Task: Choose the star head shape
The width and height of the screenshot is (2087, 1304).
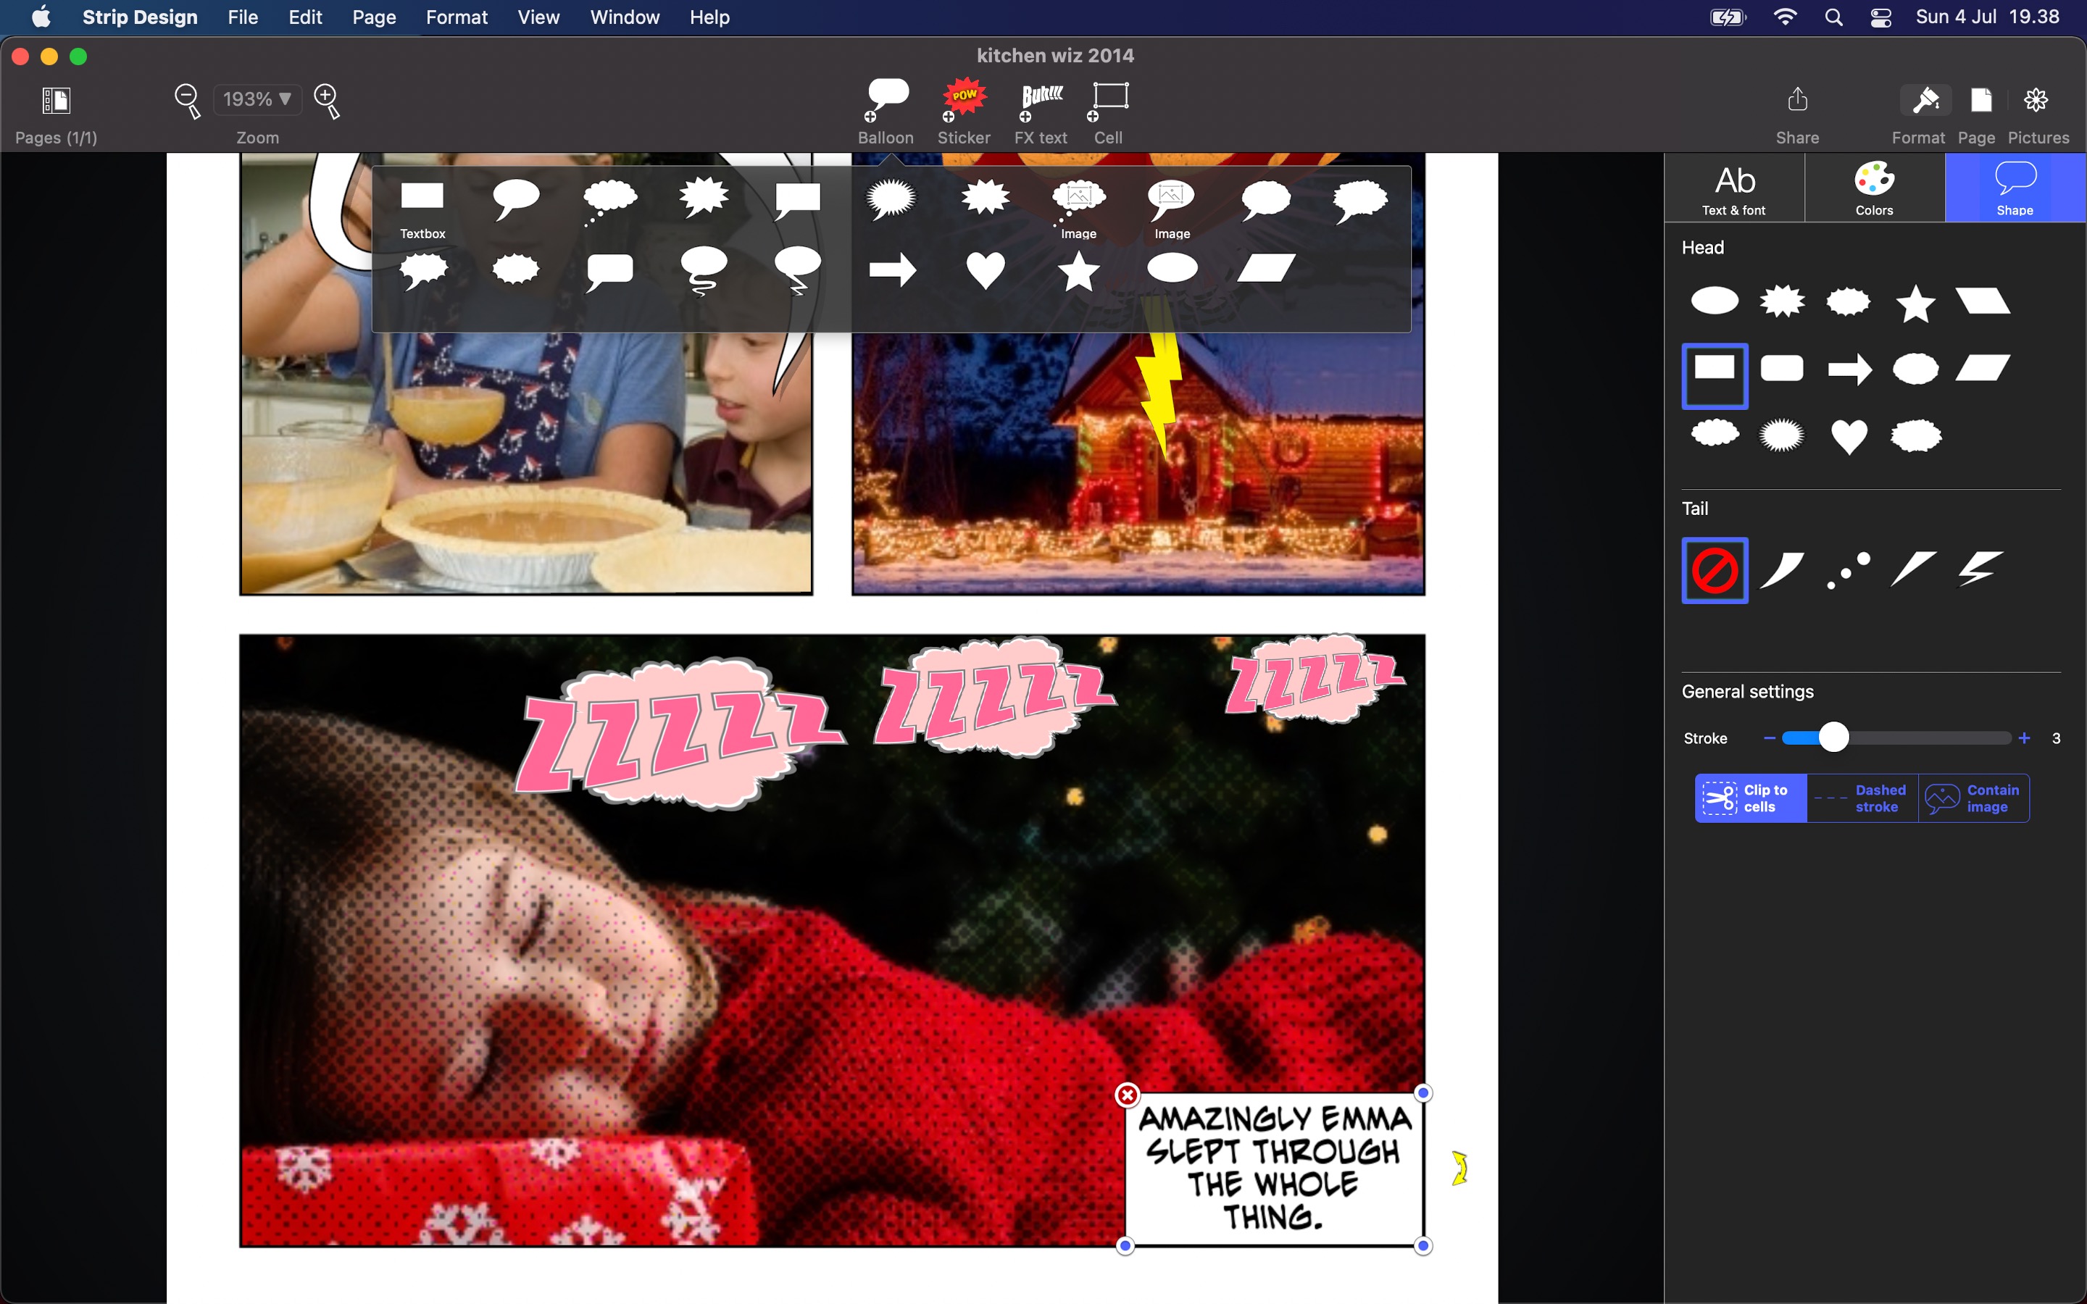Action: [x=1915, y=303]
